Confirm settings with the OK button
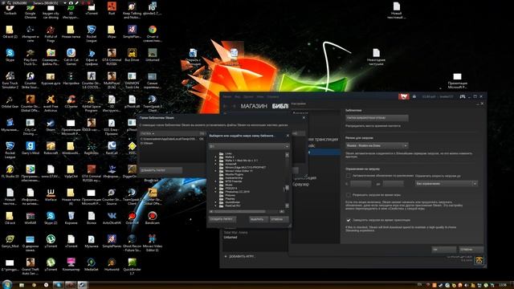 coord(443,250)
